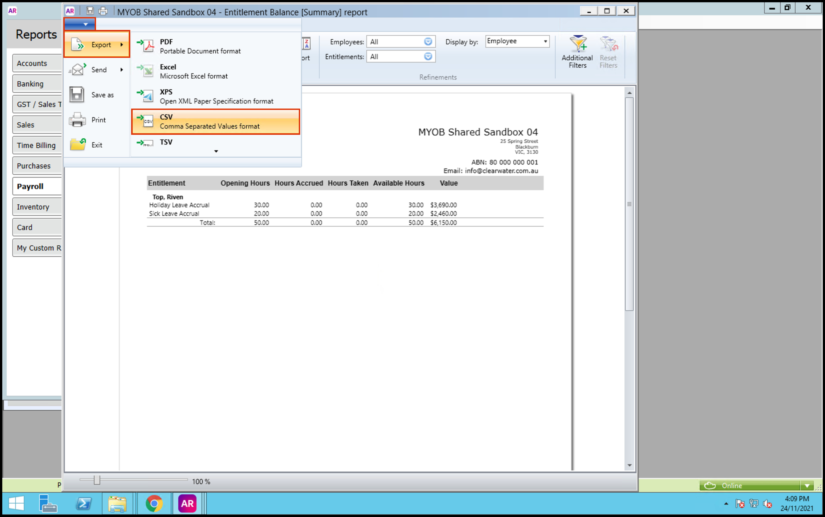Image resolution: width=825 pixels, height=517 pixels.
Task: Expand the Display by Employee combo box
Action: coord(545,41)
